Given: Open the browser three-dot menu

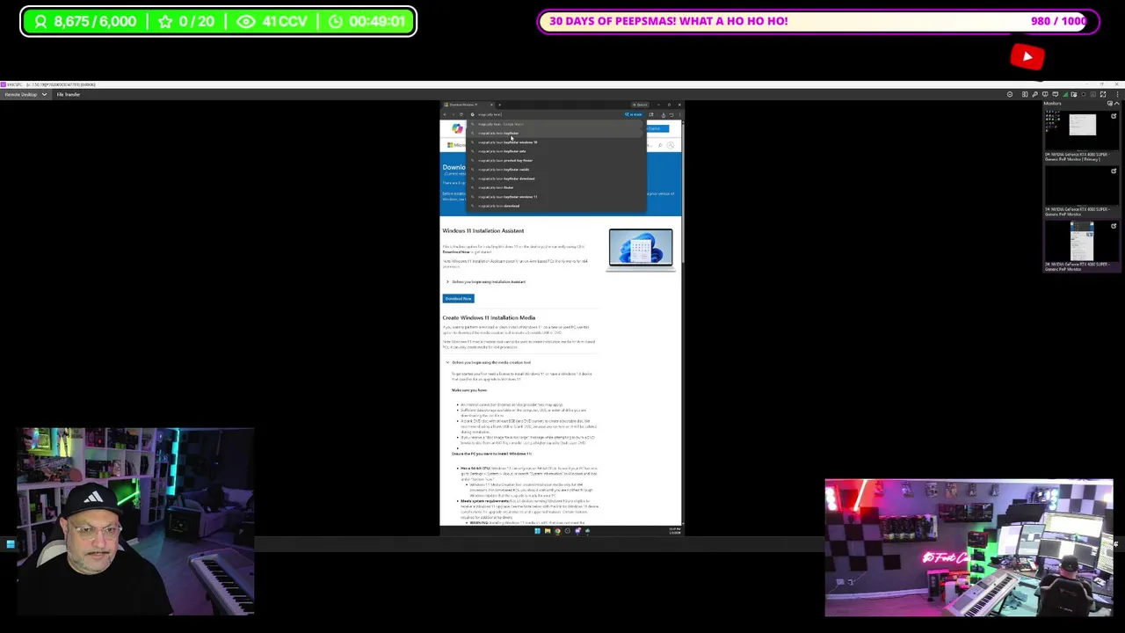Looking at the screenshot, I should 679,114.
